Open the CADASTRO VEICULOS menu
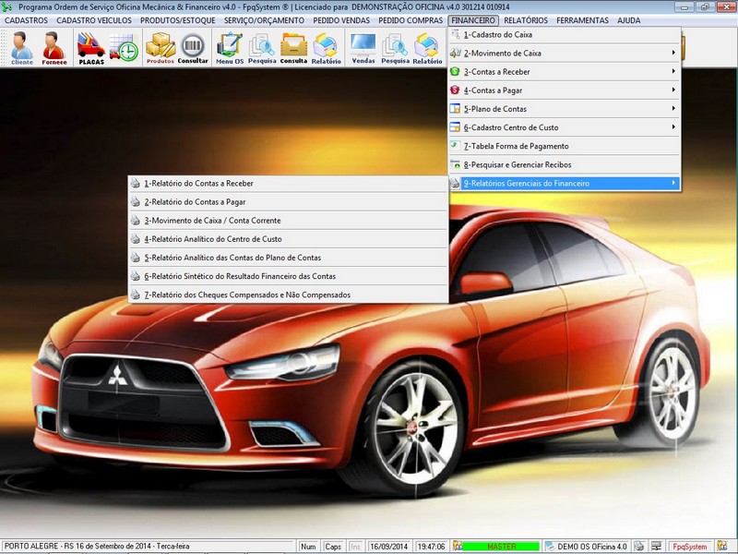 click(94, 20)
